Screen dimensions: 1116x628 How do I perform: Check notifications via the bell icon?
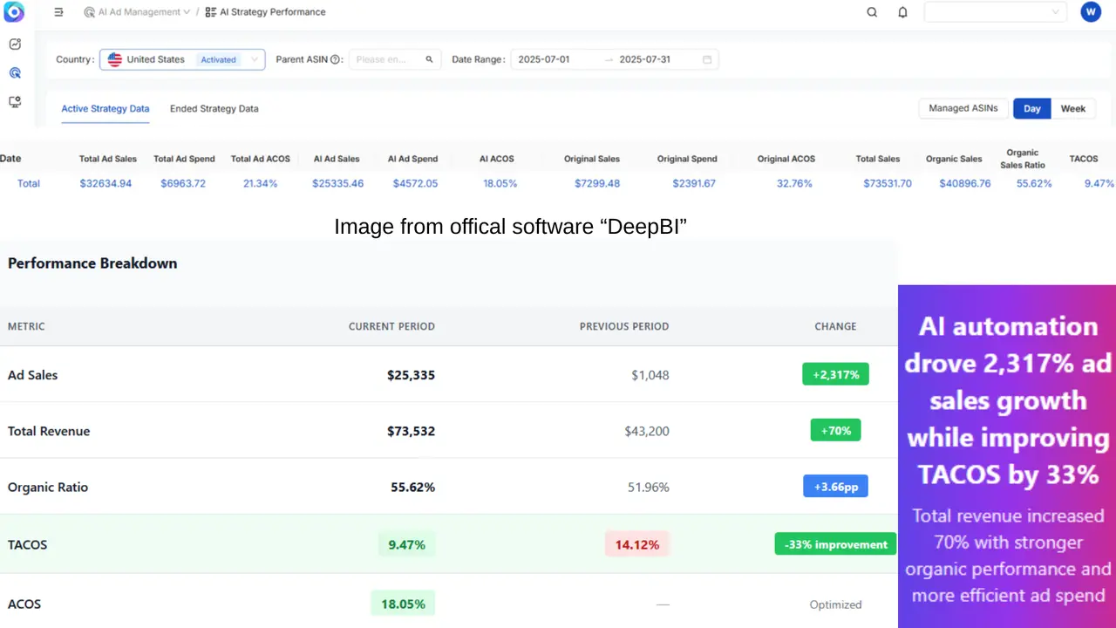coord(902,12)
